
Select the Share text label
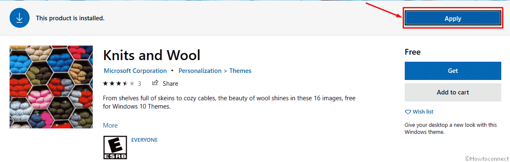coord(171,83)
